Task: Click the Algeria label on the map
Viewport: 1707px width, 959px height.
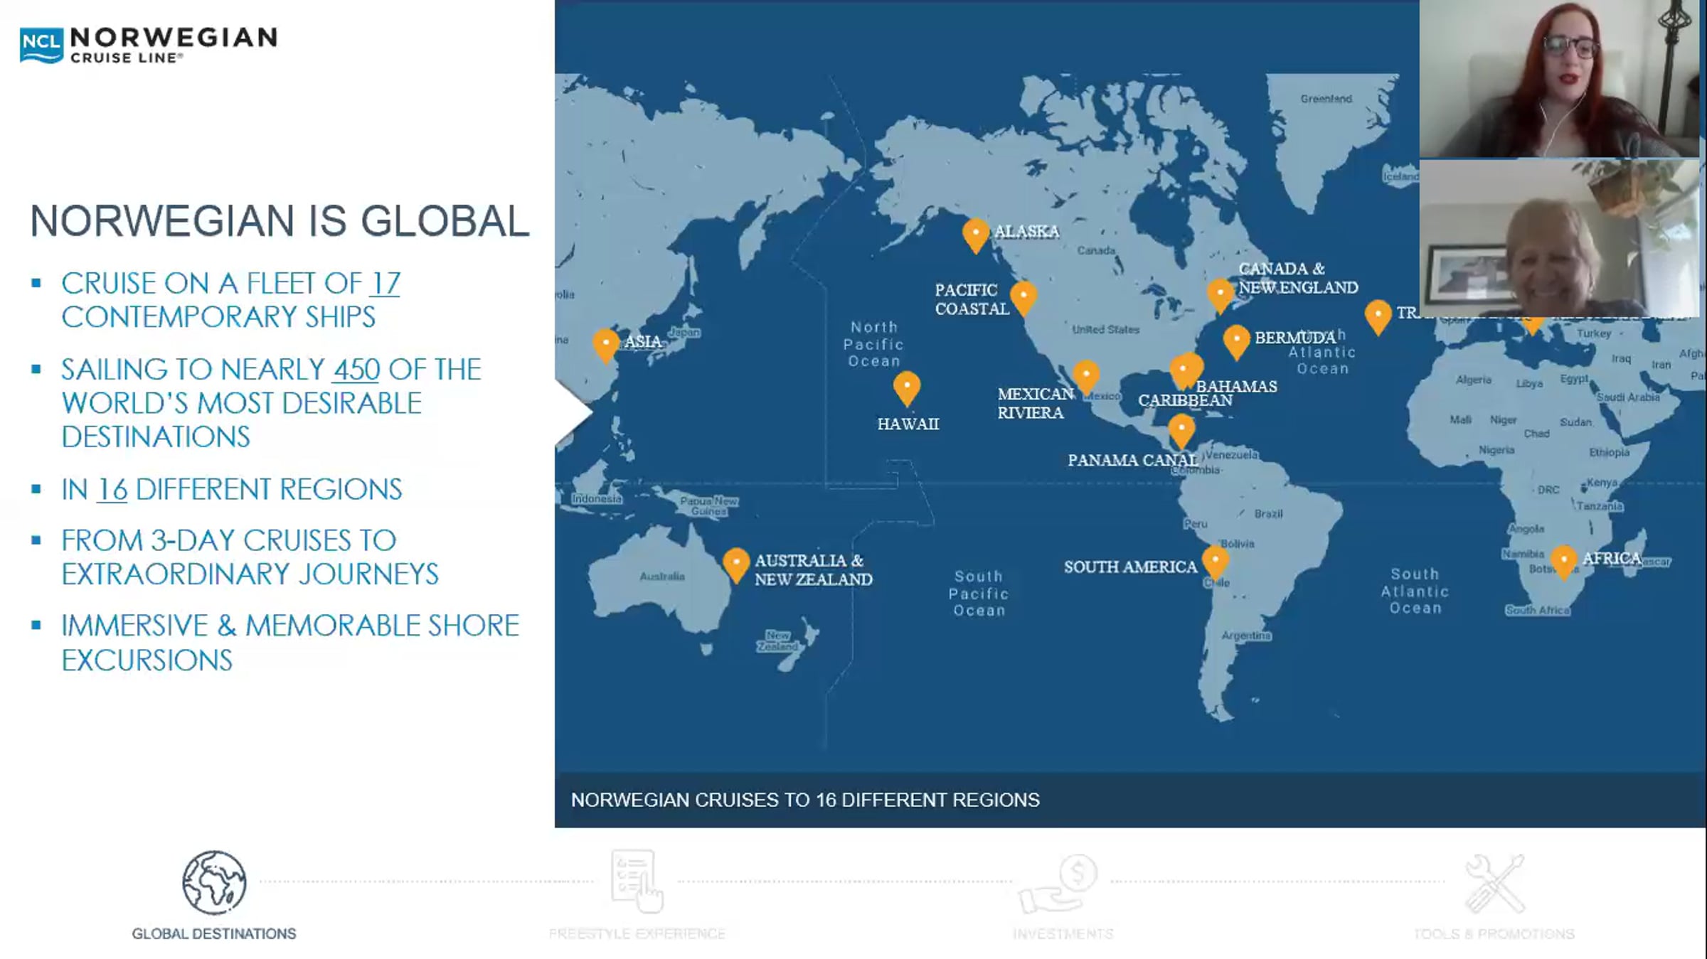Action: (x=1474, y=380)
